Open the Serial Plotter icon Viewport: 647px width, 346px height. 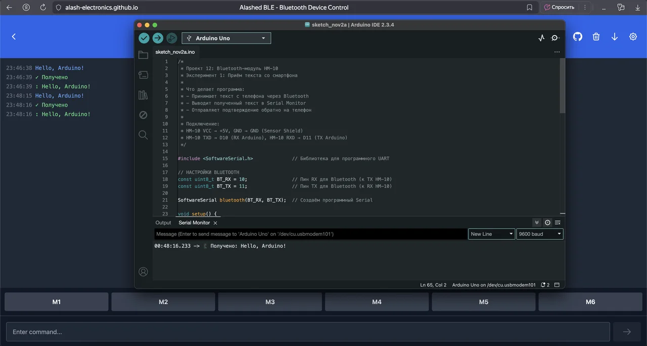pos(541,38)
